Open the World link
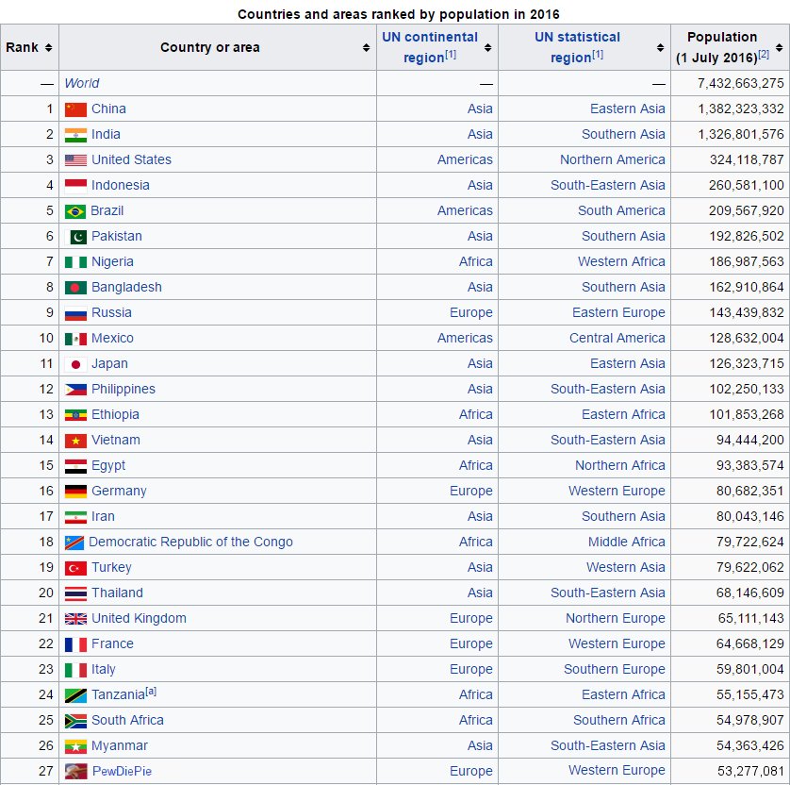This screenshot has width=790, height=785. (82, 83)
